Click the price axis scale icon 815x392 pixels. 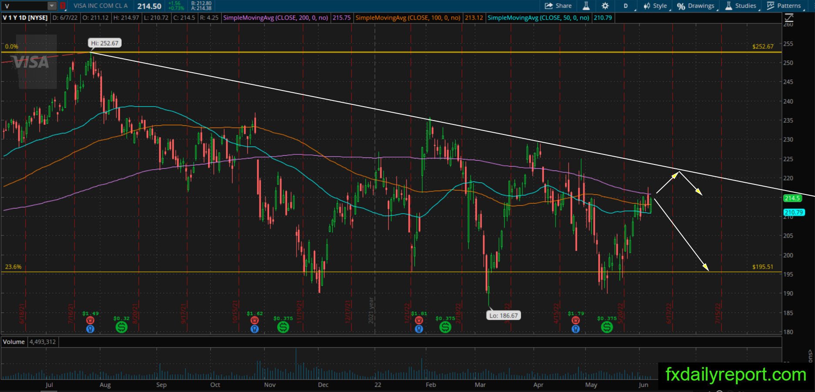[788, 18]
